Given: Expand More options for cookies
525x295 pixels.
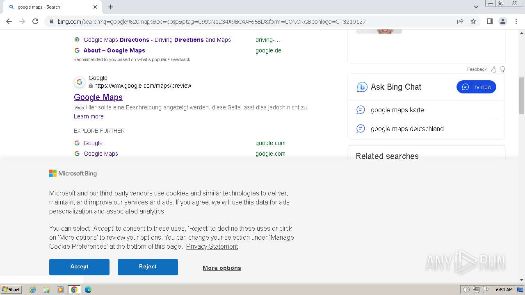Looking at the screenshot, I should (221, 268).
